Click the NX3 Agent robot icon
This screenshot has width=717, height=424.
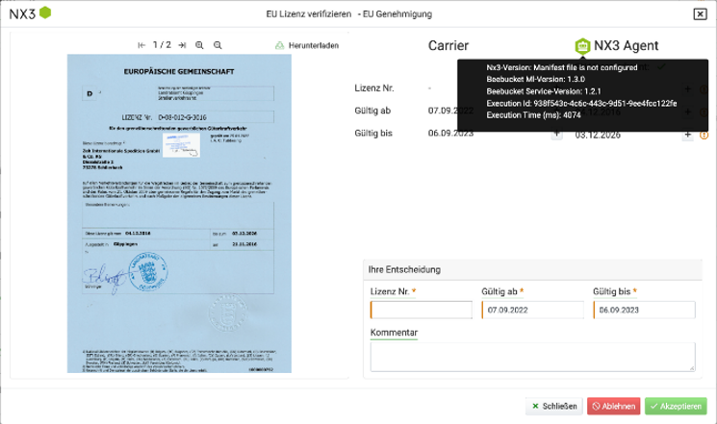point(582,46)
